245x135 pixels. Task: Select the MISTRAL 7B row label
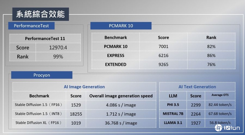(x=173, y=114)
